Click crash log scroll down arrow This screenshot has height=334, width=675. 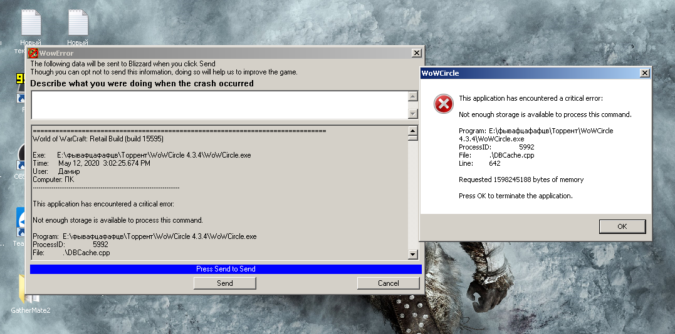coord(412,255)
